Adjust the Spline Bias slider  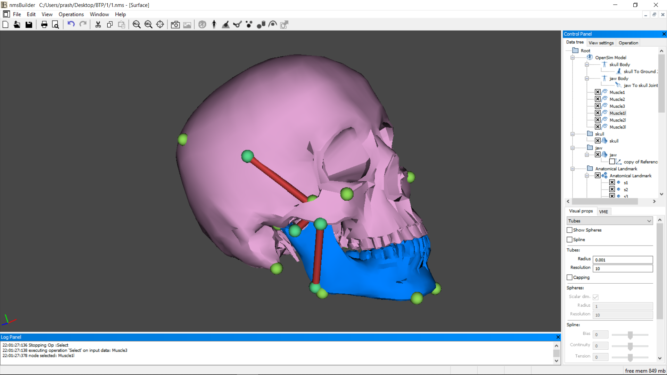[630, 335]
